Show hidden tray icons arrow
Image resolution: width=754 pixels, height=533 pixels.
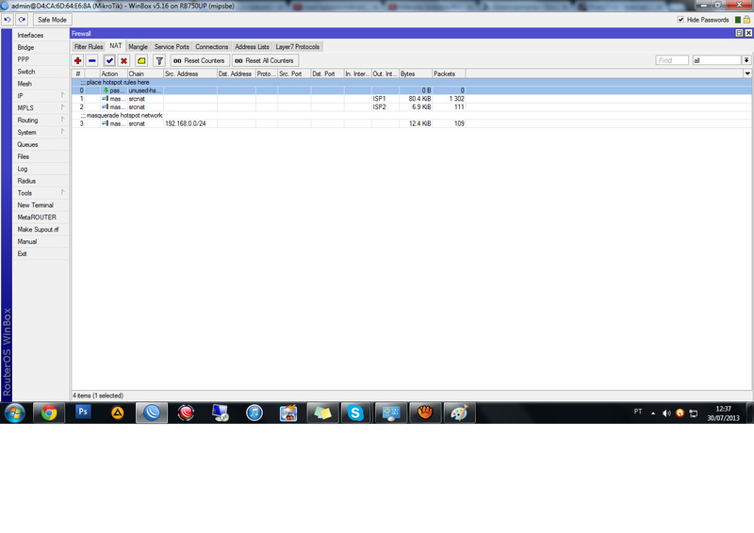pyautogui.click(x=653, y=413)
